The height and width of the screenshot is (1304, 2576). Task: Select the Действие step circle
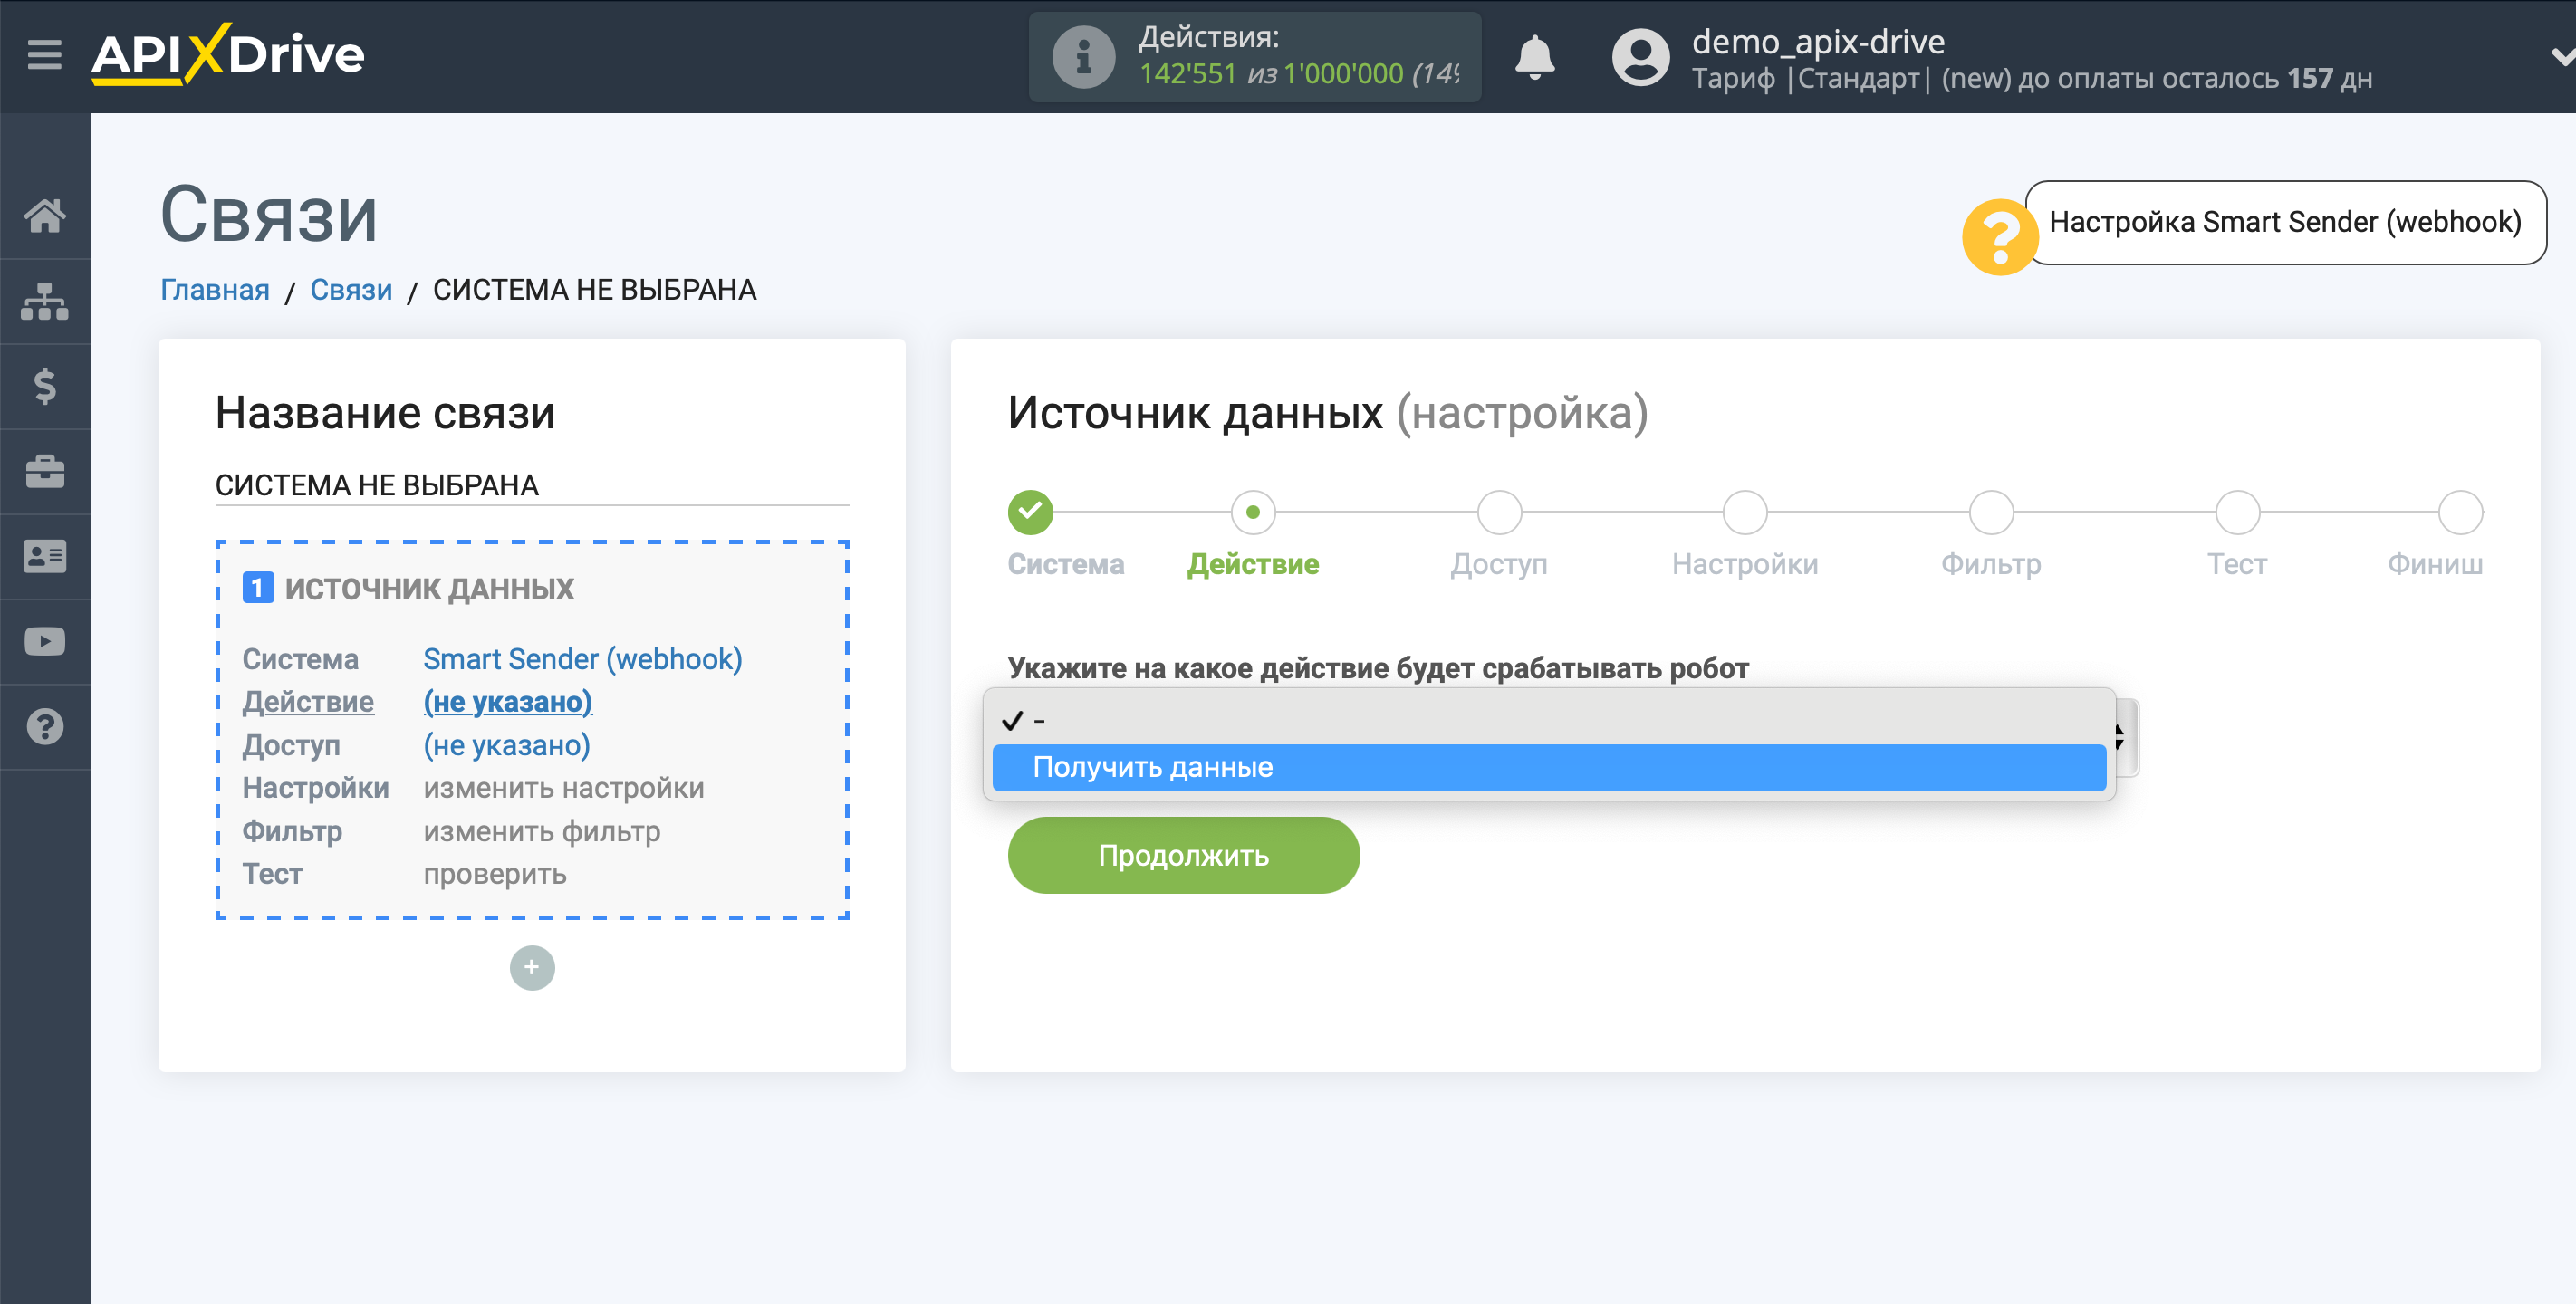point(1253,512)
